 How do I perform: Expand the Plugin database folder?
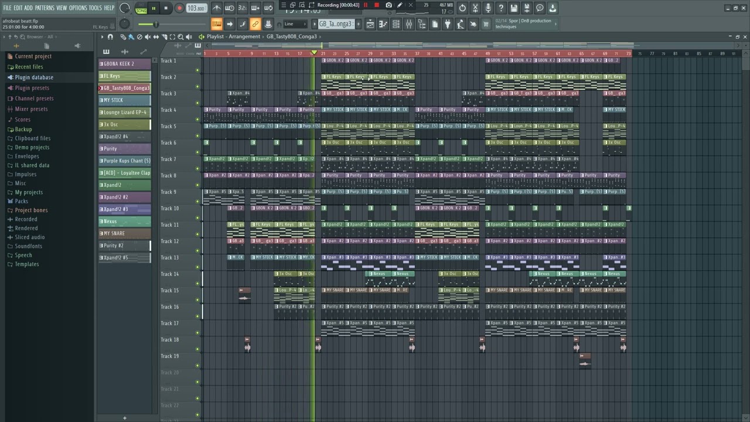click(x=34, y=77)
